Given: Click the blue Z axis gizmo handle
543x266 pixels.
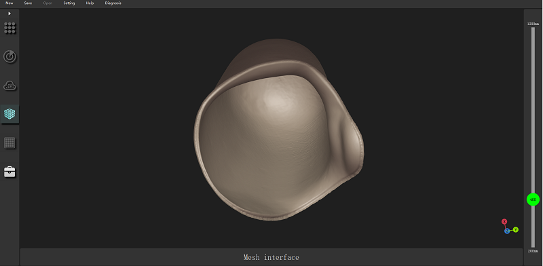Looking at the screenshot, I should [507, 231].
